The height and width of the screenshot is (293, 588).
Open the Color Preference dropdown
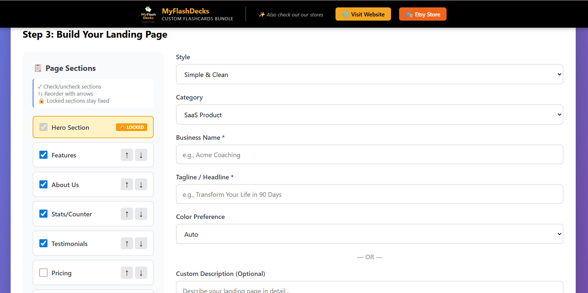point(369,234)
